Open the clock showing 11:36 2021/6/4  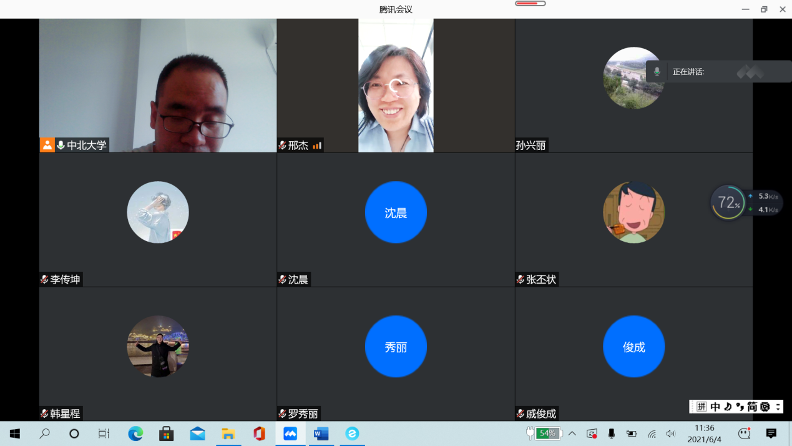704,434
